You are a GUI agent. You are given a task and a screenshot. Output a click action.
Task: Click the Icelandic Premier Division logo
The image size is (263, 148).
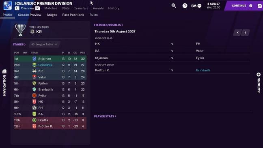(x=8, y=6)
